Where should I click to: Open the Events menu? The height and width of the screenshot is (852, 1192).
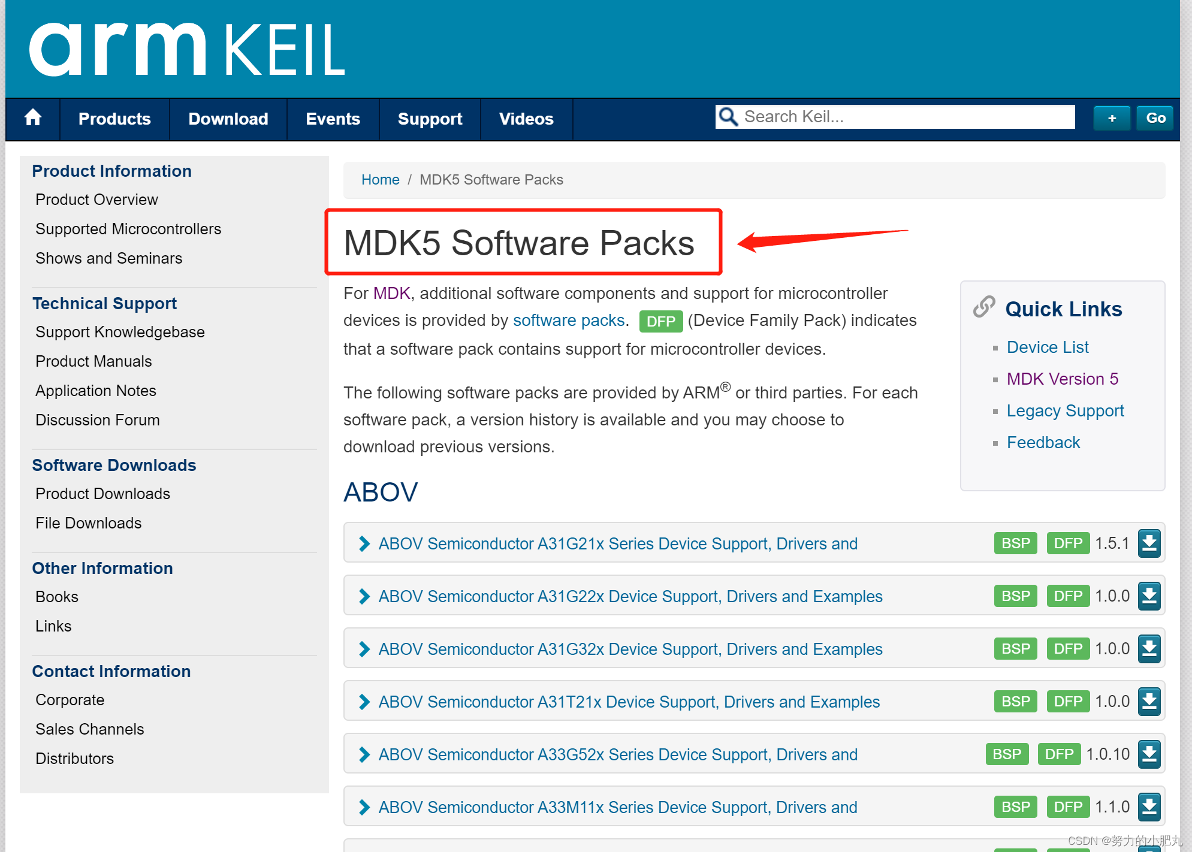[333, 119]
